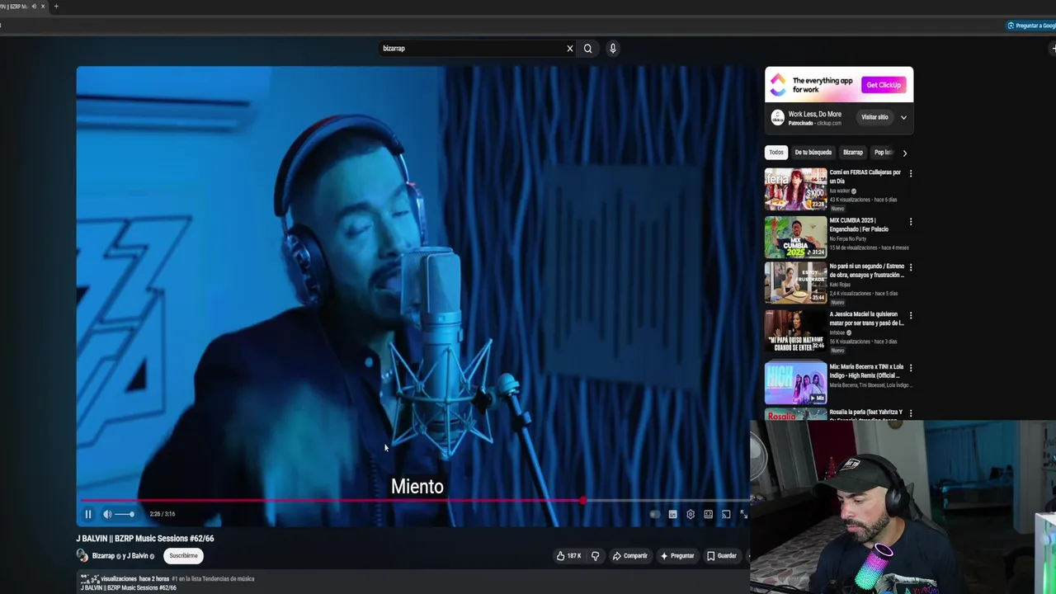
Task: Mute the video with the speaker icon
Action: 107,514
